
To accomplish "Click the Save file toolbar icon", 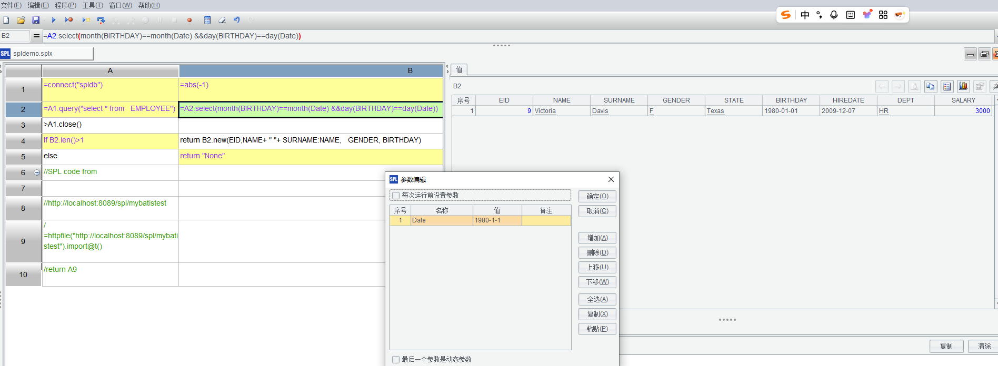I will point(36,20).
